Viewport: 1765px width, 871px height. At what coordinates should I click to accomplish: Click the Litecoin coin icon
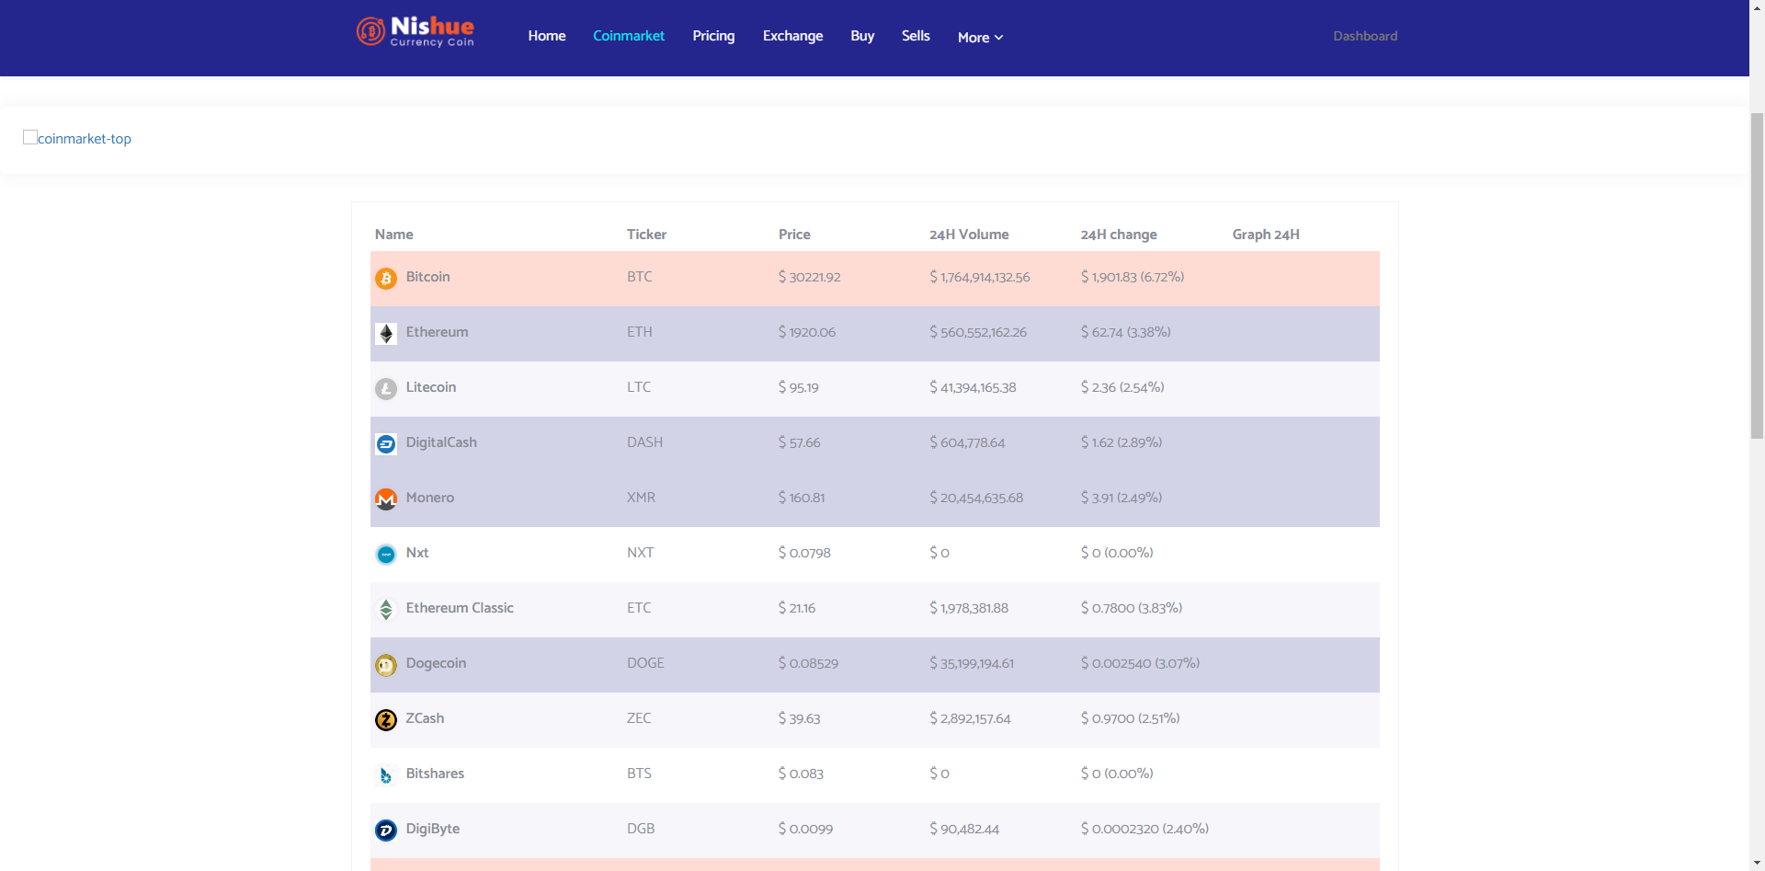click(386, 388)
